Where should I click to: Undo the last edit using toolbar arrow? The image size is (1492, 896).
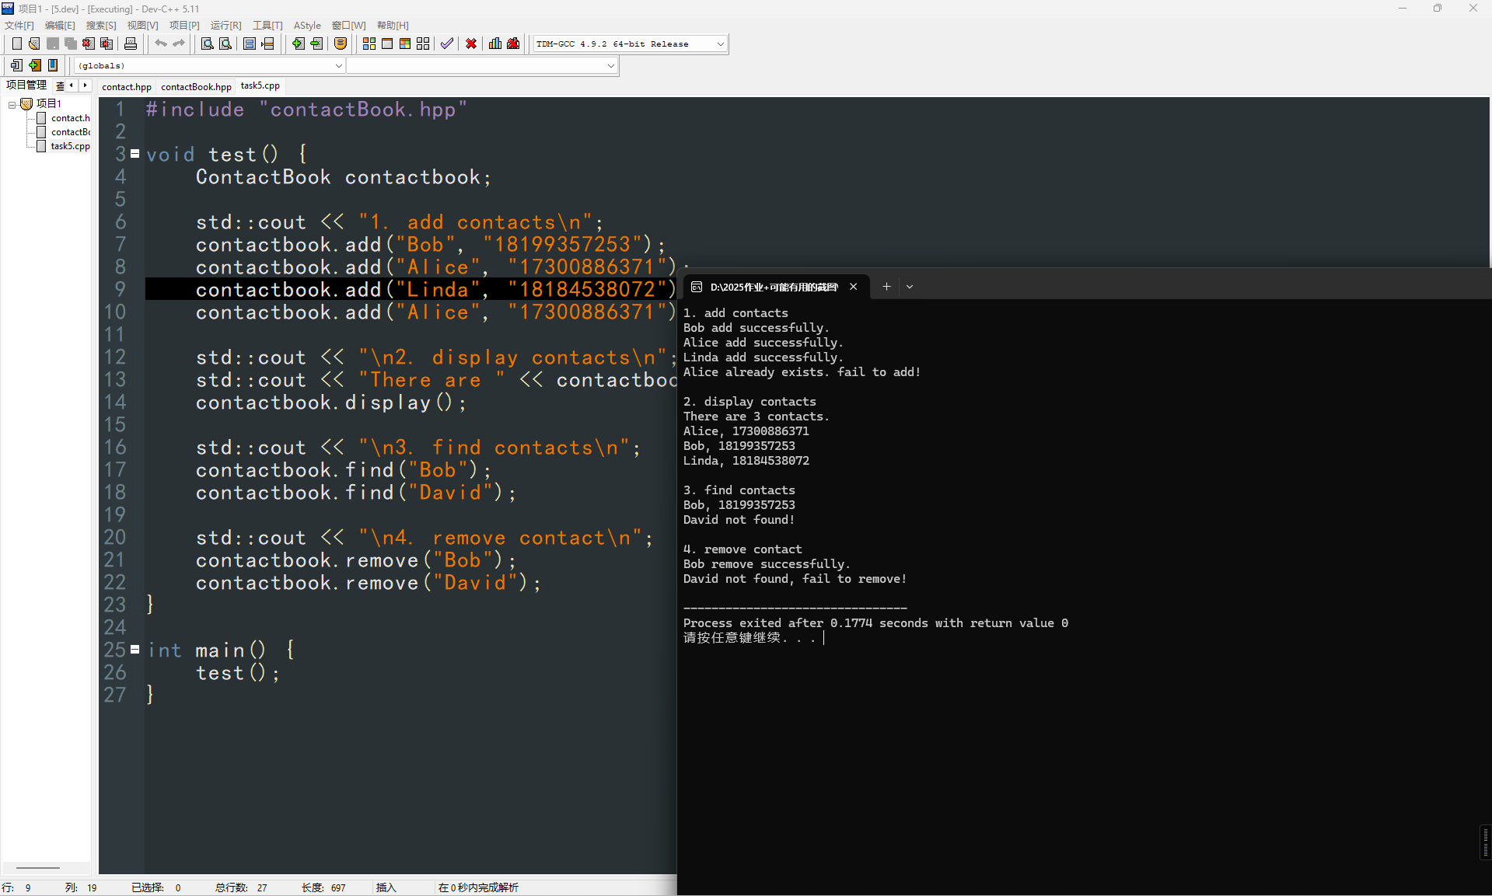tap(161, 44)
